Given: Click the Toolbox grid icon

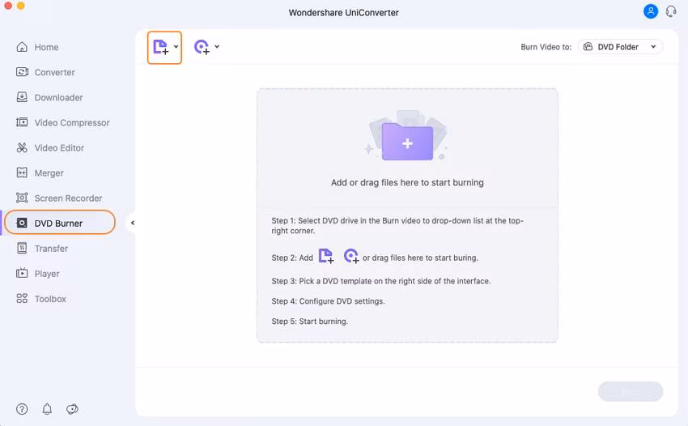Looking at the screenshot, I should [x=22, y=299].
